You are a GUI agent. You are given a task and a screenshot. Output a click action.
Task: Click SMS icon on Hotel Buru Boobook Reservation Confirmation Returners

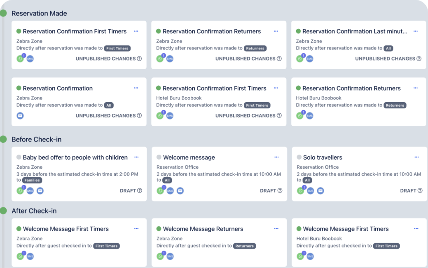pos(309,115)
